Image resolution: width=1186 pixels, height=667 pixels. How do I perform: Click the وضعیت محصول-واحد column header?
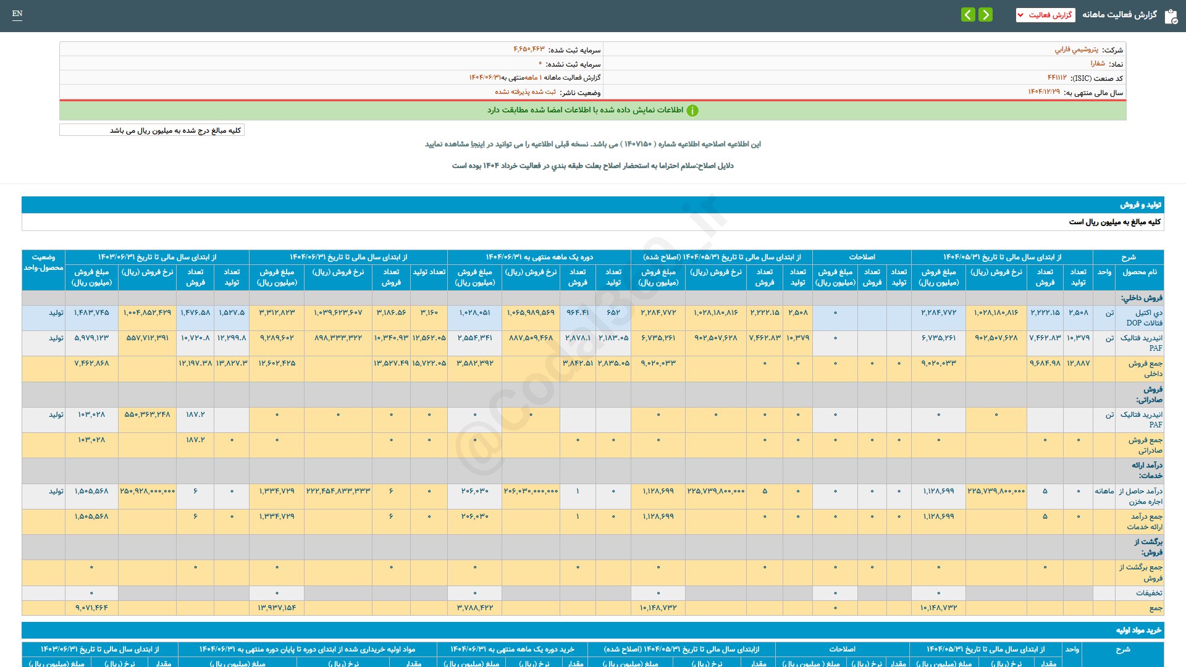click(x=43, y=262)
